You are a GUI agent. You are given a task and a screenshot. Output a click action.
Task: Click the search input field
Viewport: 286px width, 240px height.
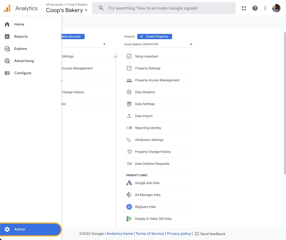click(x=168, y=8)
